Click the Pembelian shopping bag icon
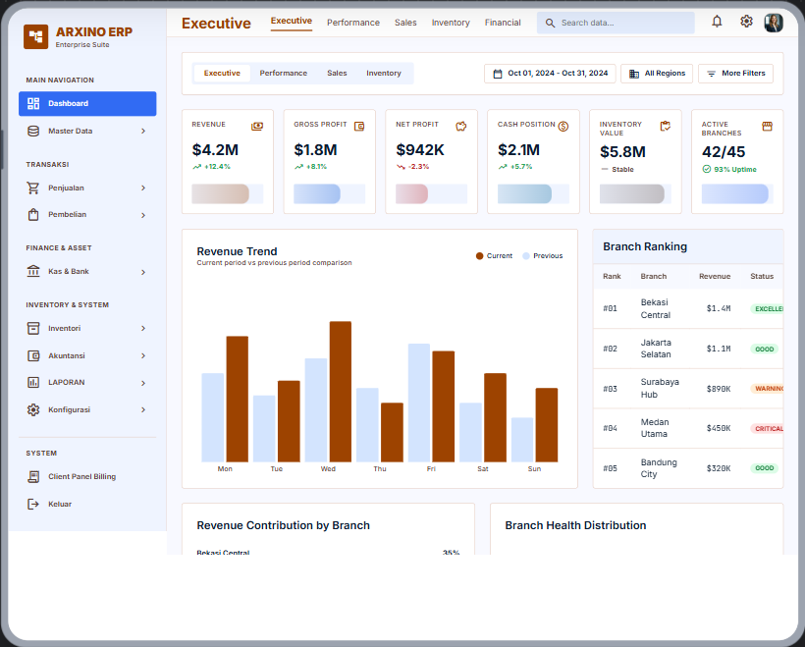This screenshot has width=805, height=647. pyautogui.click(x=33, y=215)
